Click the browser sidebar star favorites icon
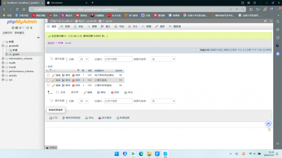 [x=278, y=29]
